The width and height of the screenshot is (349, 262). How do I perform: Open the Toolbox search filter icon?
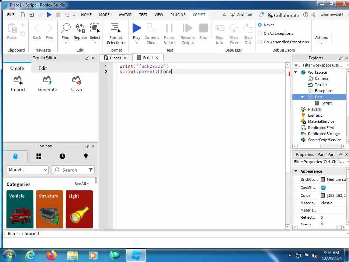(91, 170)
